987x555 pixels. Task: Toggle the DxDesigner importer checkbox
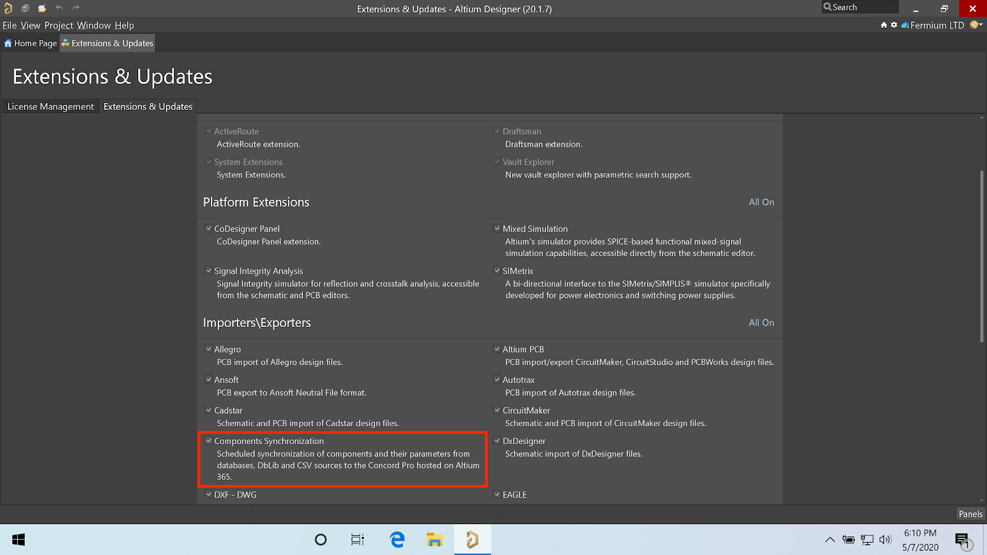pyautogui.click(x=497, y=440)
